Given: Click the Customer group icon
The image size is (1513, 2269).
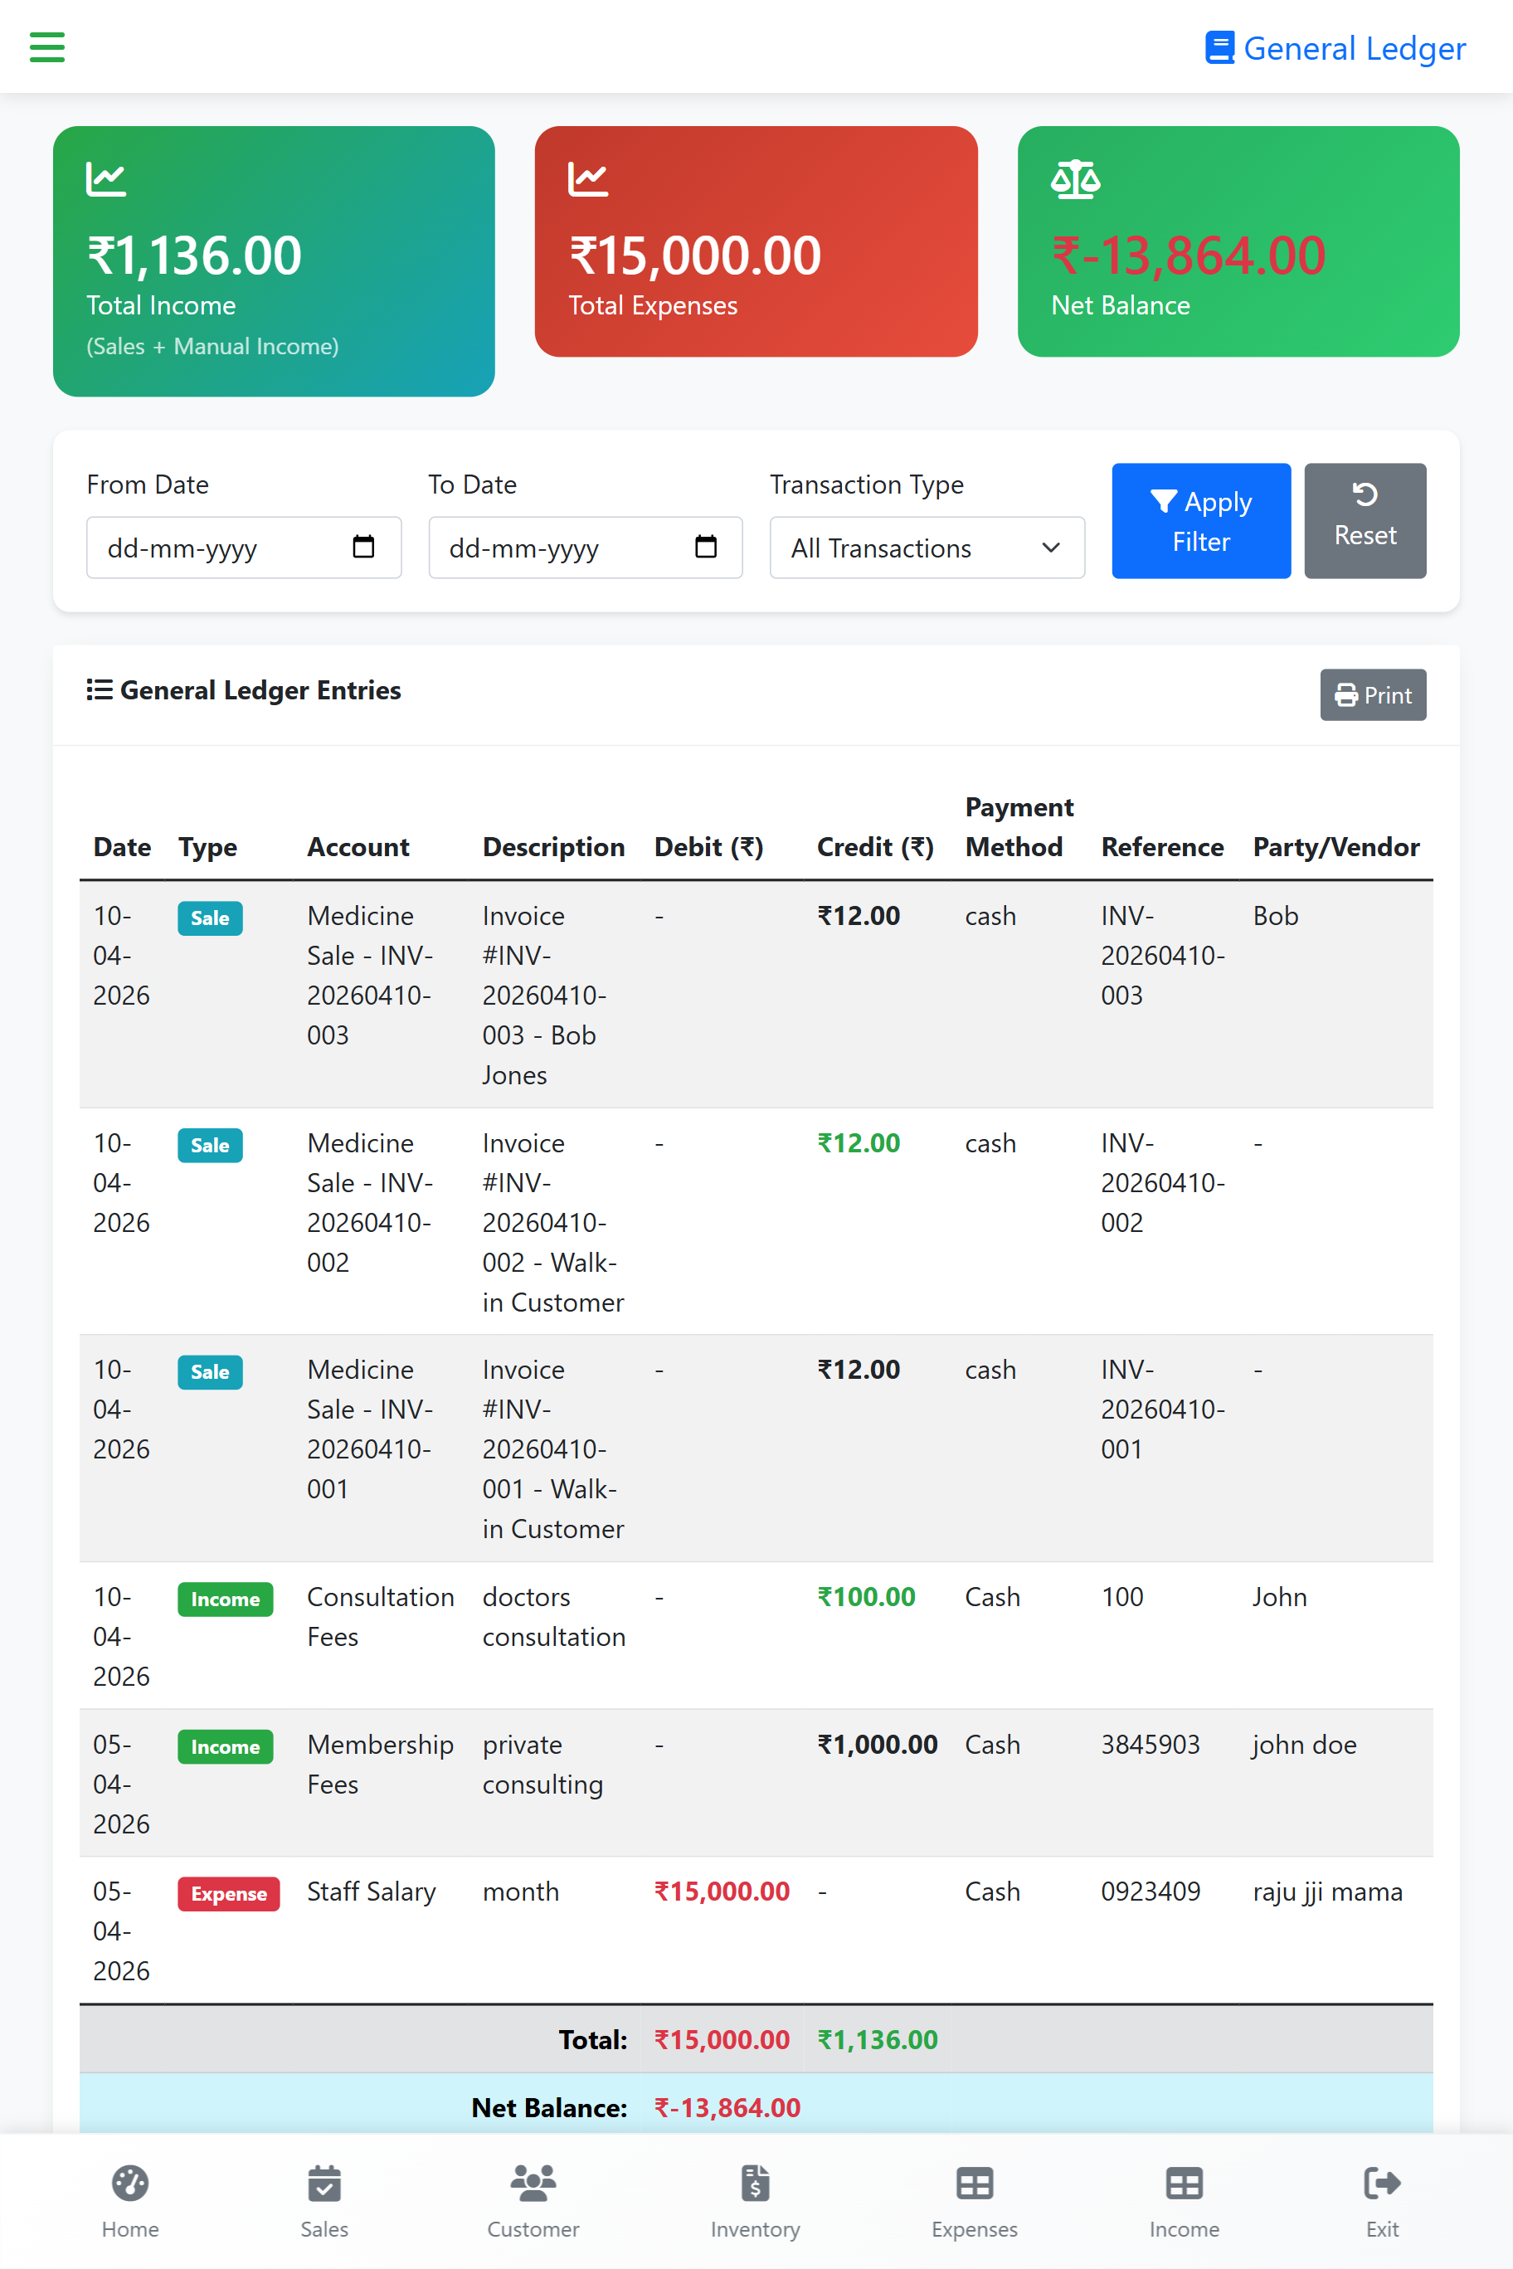Looking at the screenshot, I should [533, 2183].
